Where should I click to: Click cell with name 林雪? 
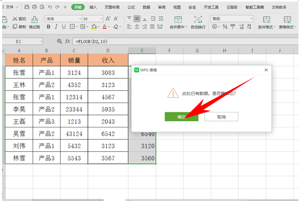[19, 158]
